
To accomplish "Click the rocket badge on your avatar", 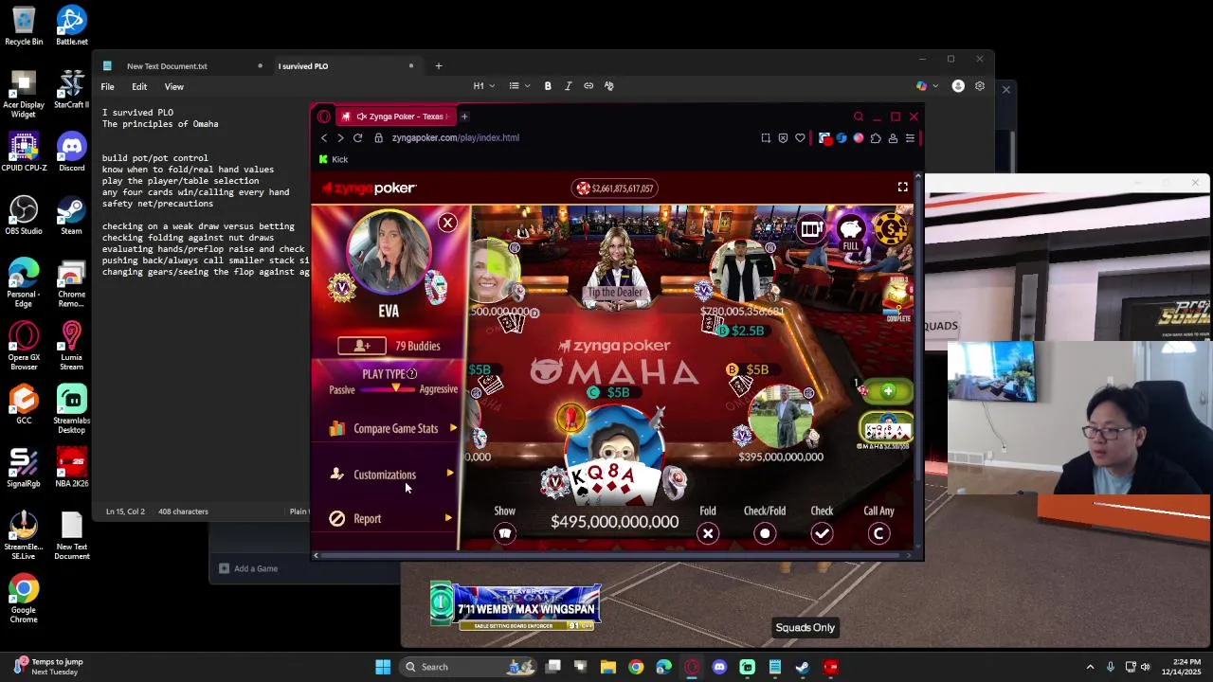I will (x=570, y=418).
